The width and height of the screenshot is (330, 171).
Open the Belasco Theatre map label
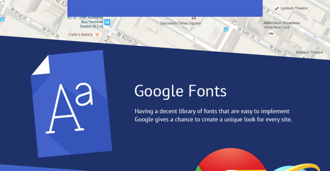click(x=309, y=52)
